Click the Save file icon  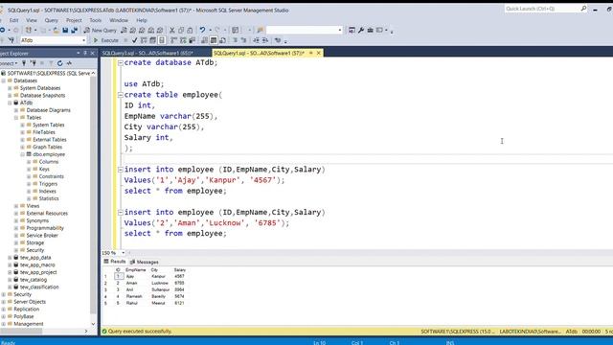pos(65,30)
